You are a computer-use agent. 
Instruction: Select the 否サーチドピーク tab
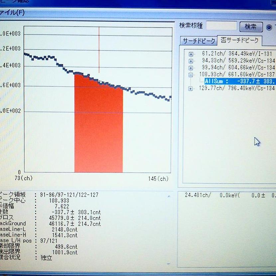pos(239,41)
